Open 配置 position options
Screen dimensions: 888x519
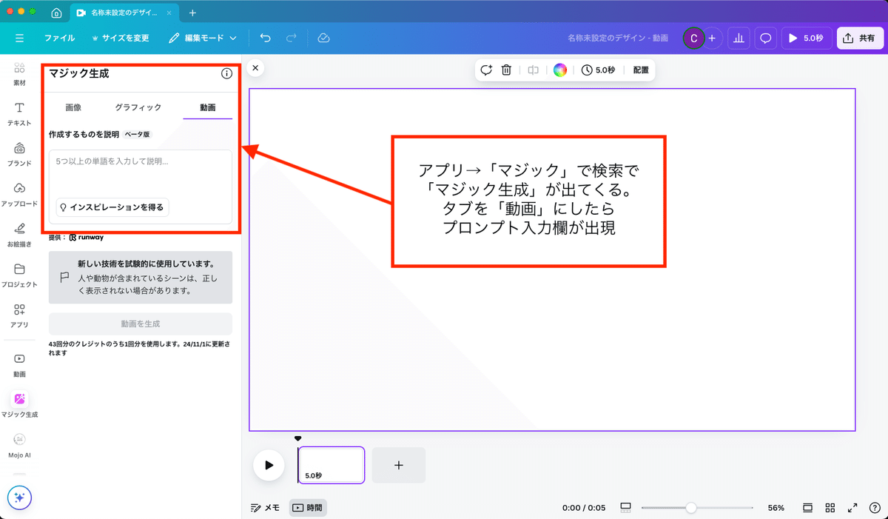(641, 70)
